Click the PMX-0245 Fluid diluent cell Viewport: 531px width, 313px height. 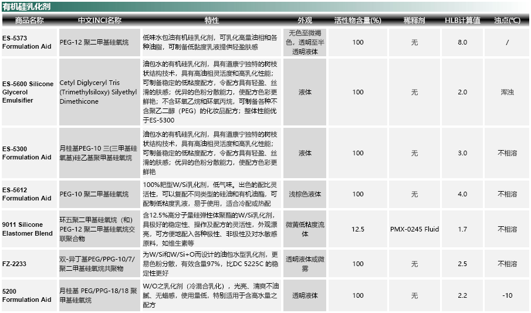[414, 229]
